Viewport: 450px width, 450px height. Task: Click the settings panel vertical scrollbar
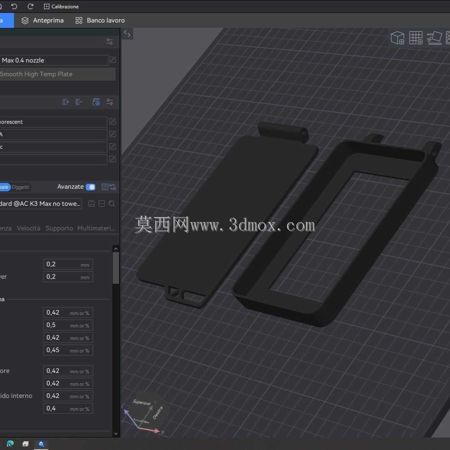[116, 268]
